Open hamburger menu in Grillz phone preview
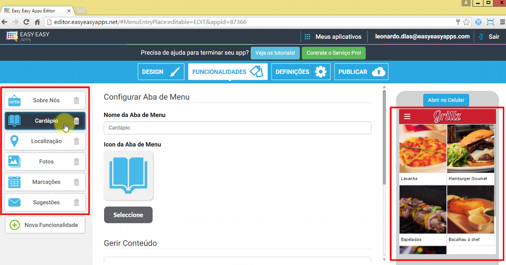The width and height of the screenshot is (506, 265). [407, 117]
